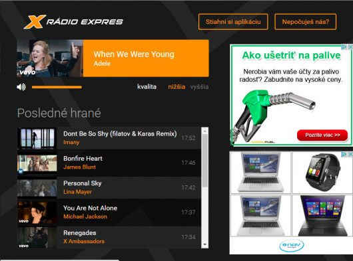Click the AdChoices icon on fuel ad
353x261 pixels.
[x=344, y=47]
